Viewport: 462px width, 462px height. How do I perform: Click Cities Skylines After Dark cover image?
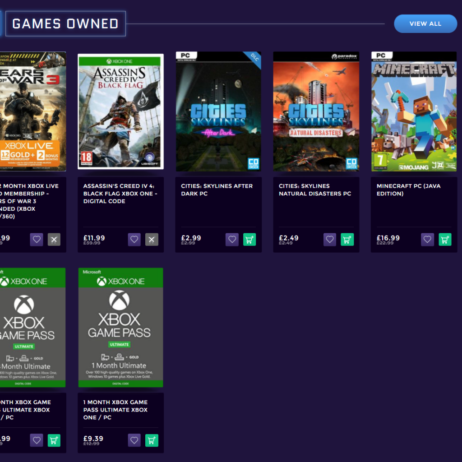(x=218, y=111)
